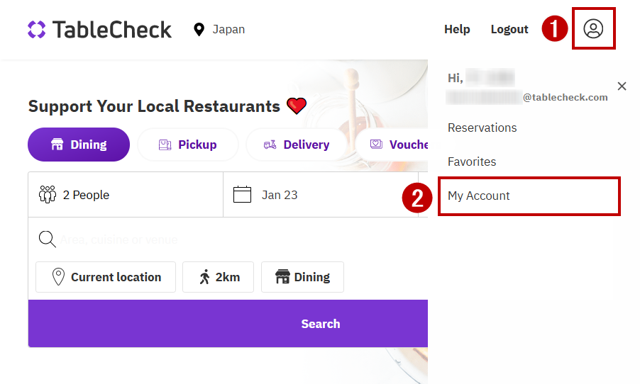
Task: Close the account side panel
Action: [x=622, y=86]
